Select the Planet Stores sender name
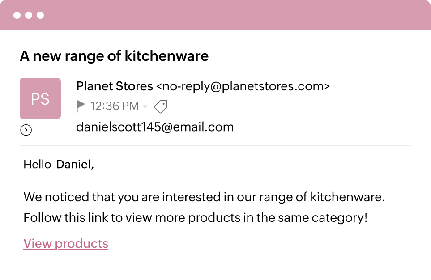 pyautogui.click(x=115, y=86)
